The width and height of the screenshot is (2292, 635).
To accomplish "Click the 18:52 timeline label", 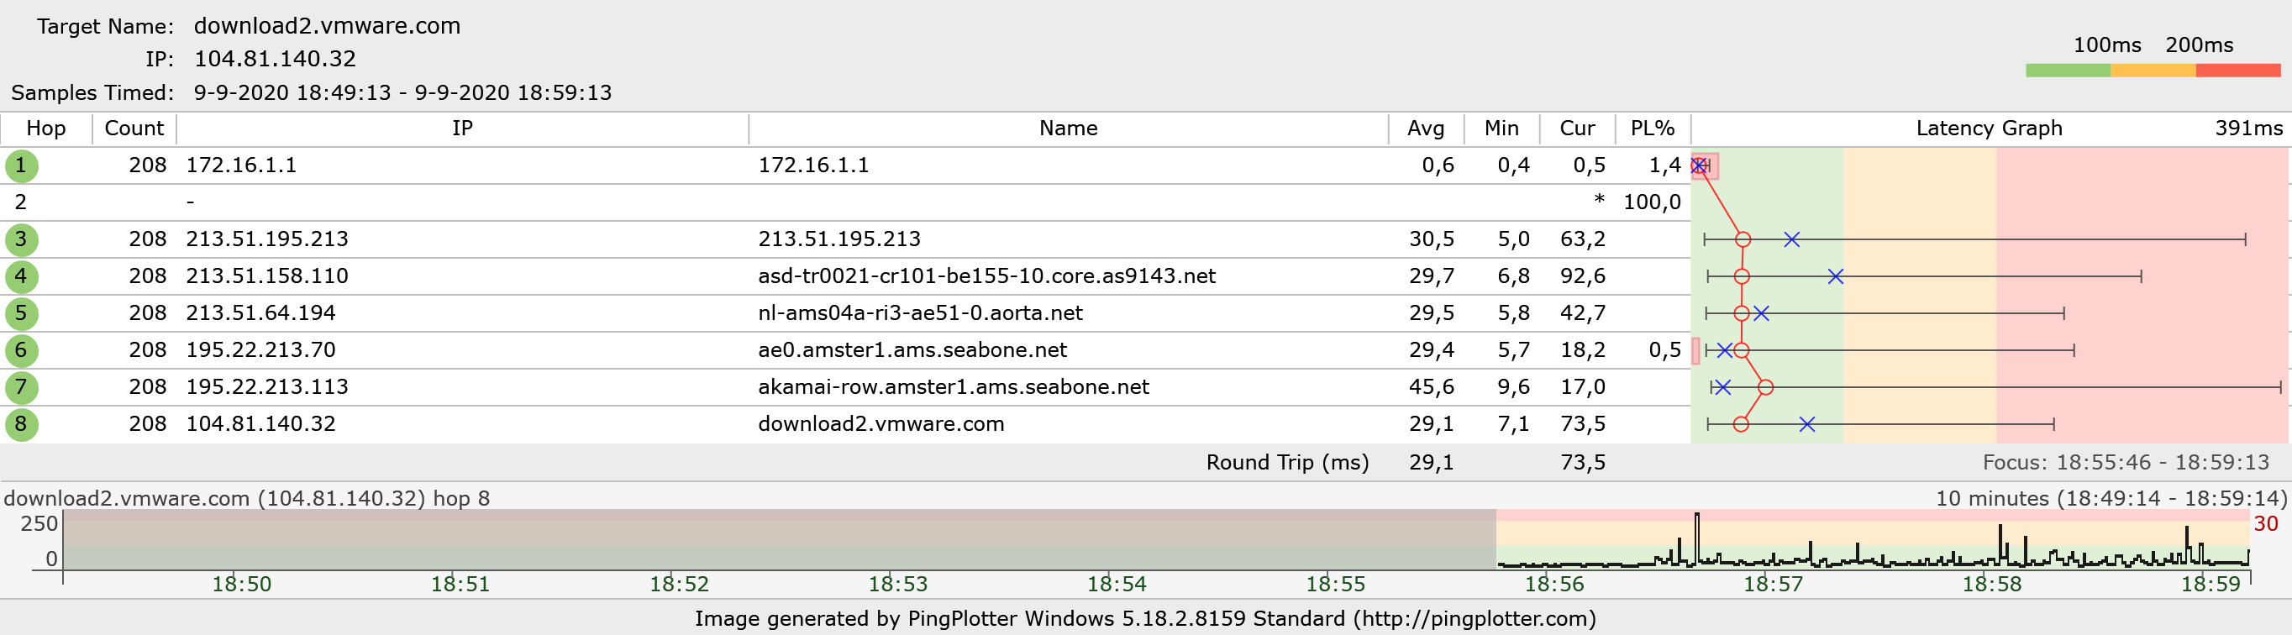I will pyautogui.click(x=679, y=585).
